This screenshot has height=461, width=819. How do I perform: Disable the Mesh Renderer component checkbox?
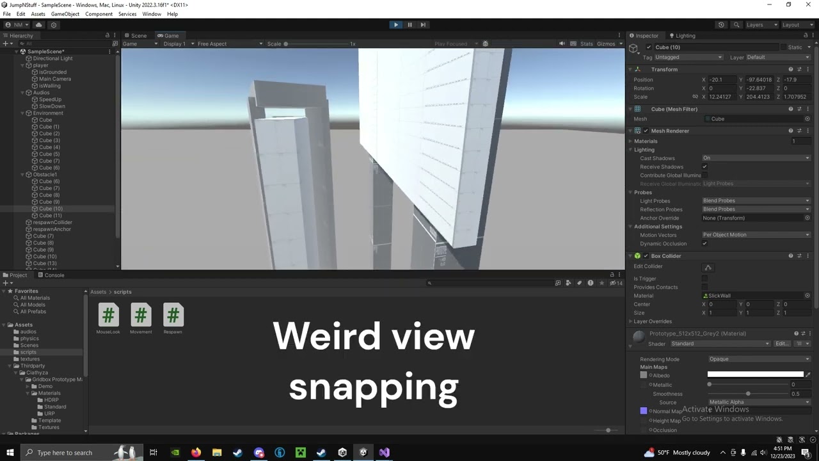pos(646,131)
